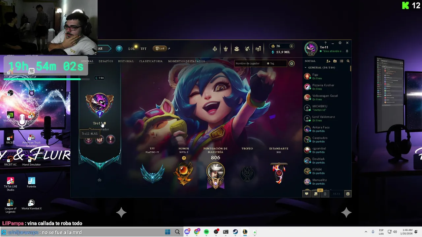Select friend Figu in the list

coord(326,76)
